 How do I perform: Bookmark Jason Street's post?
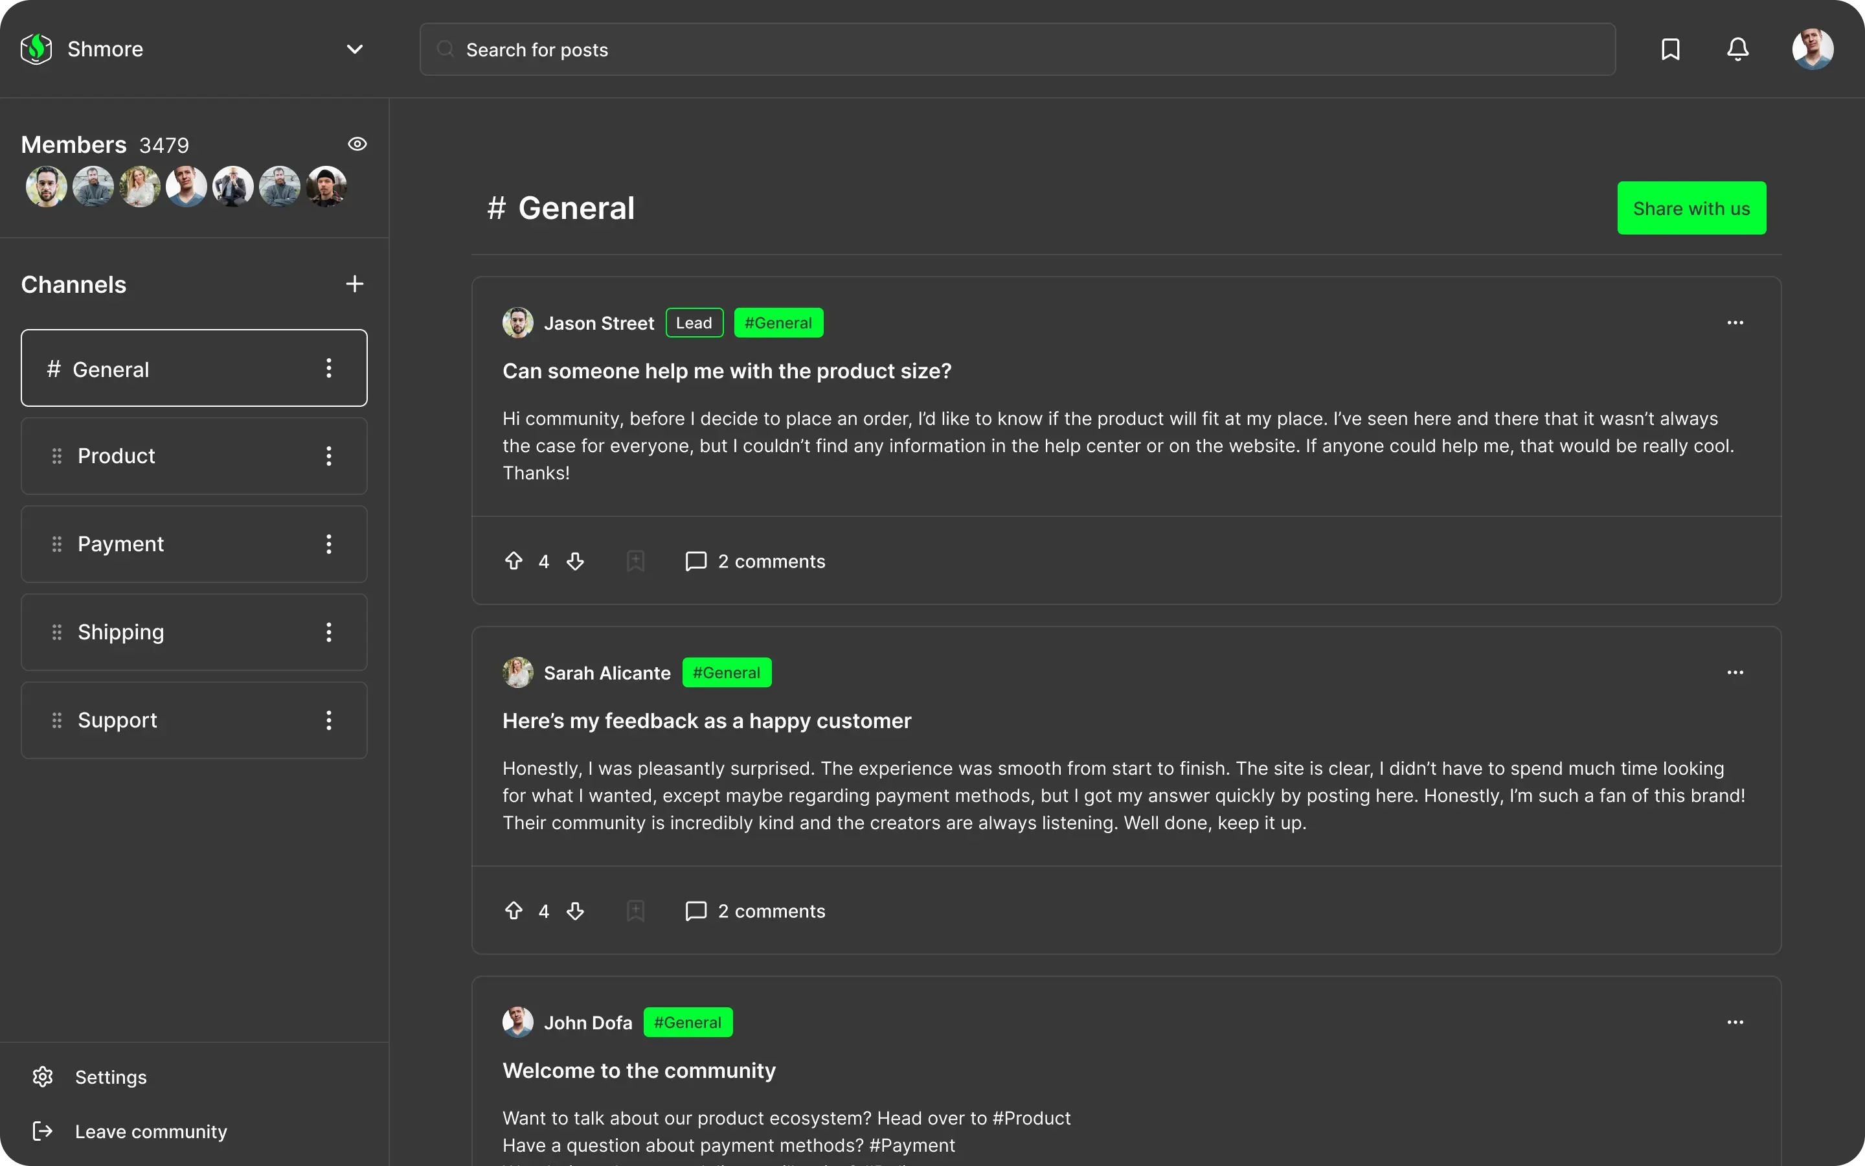(x=634, y=560)
